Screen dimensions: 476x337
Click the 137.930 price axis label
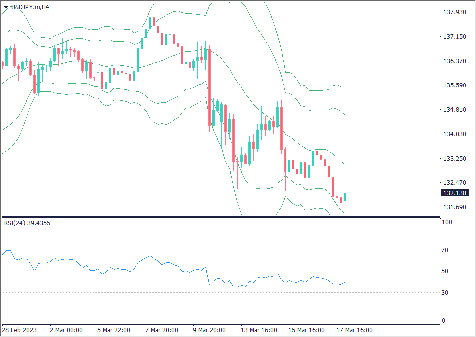coord(454,12)
